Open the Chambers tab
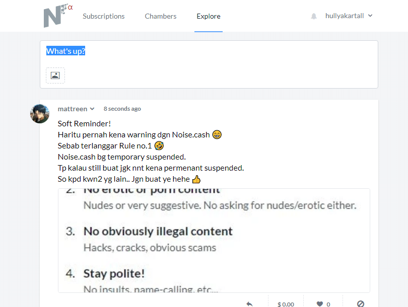The image size is (408, 307). [x=161, y=16]
